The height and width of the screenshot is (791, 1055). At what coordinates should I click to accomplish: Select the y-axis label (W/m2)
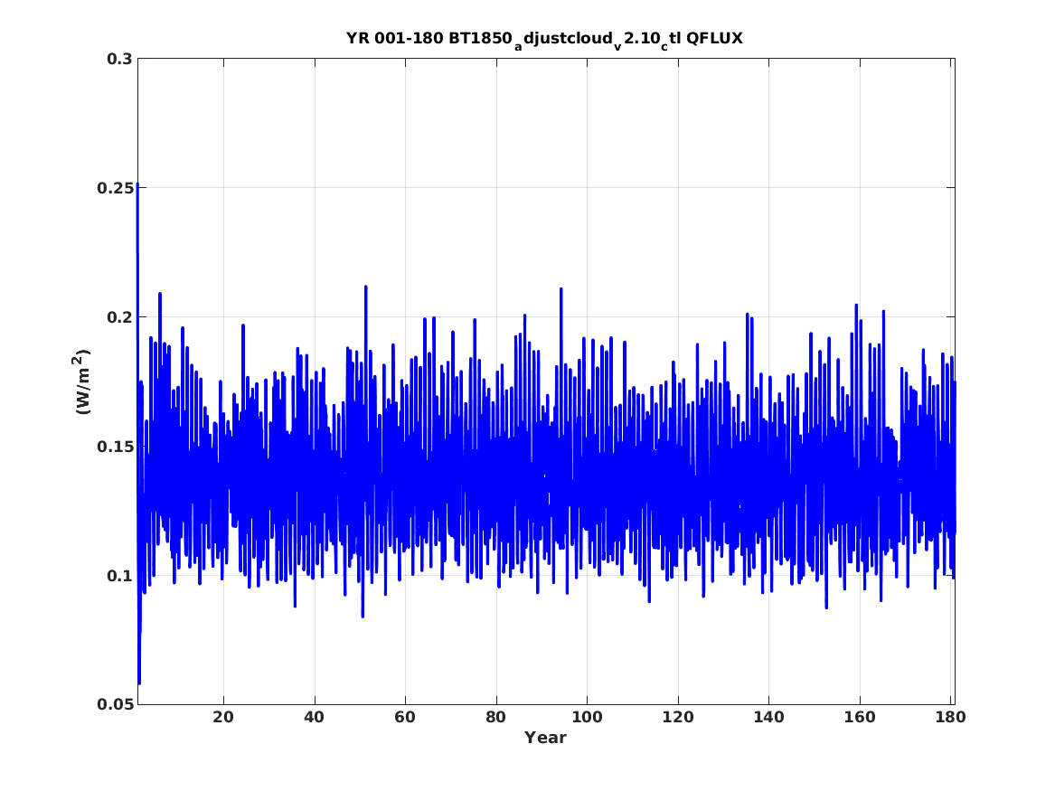pos(81,381)
